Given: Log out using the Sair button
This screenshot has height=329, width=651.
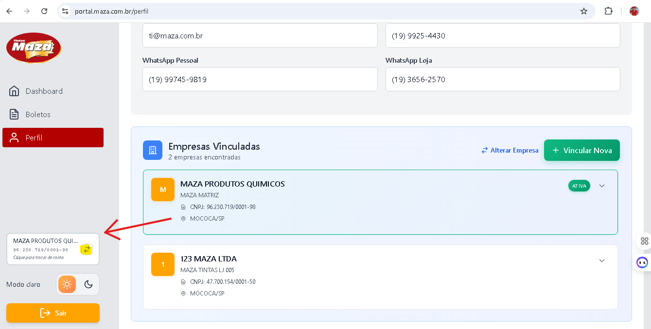Looking at the screenshot, I should (53, 313).
